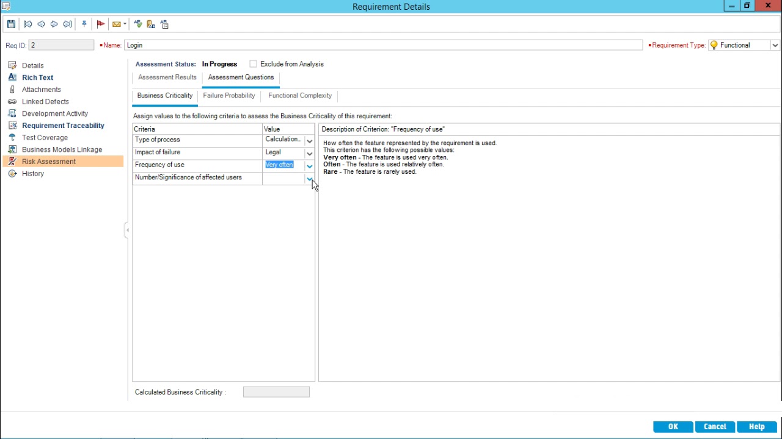
Task: Toggle the Exclude from Analysis checkbox
Action: coord(253,64)
